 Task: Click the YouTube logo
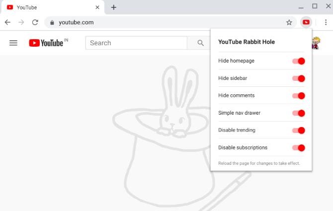46,43
